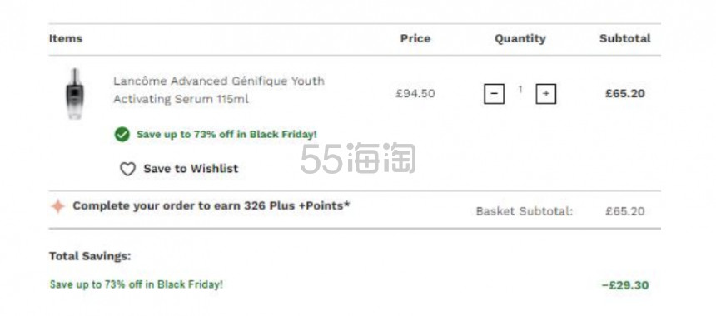Click the £94.50 item price
This screenshot has width=716, height=316.
pyautogui.click(x=415, y=93)
